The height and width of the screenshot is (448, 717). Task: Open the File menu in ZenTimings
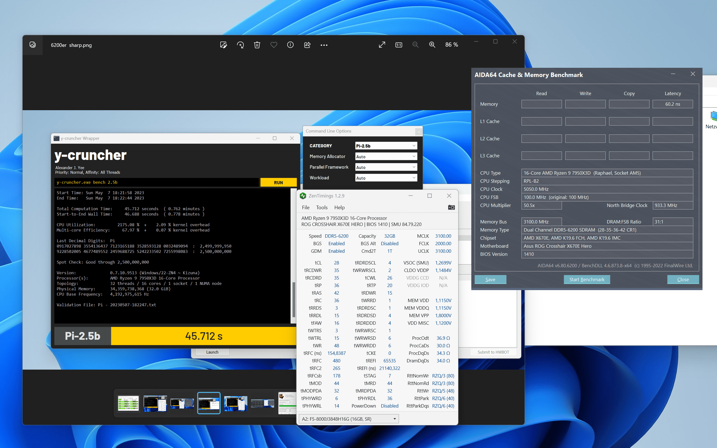tap(306, 208)
